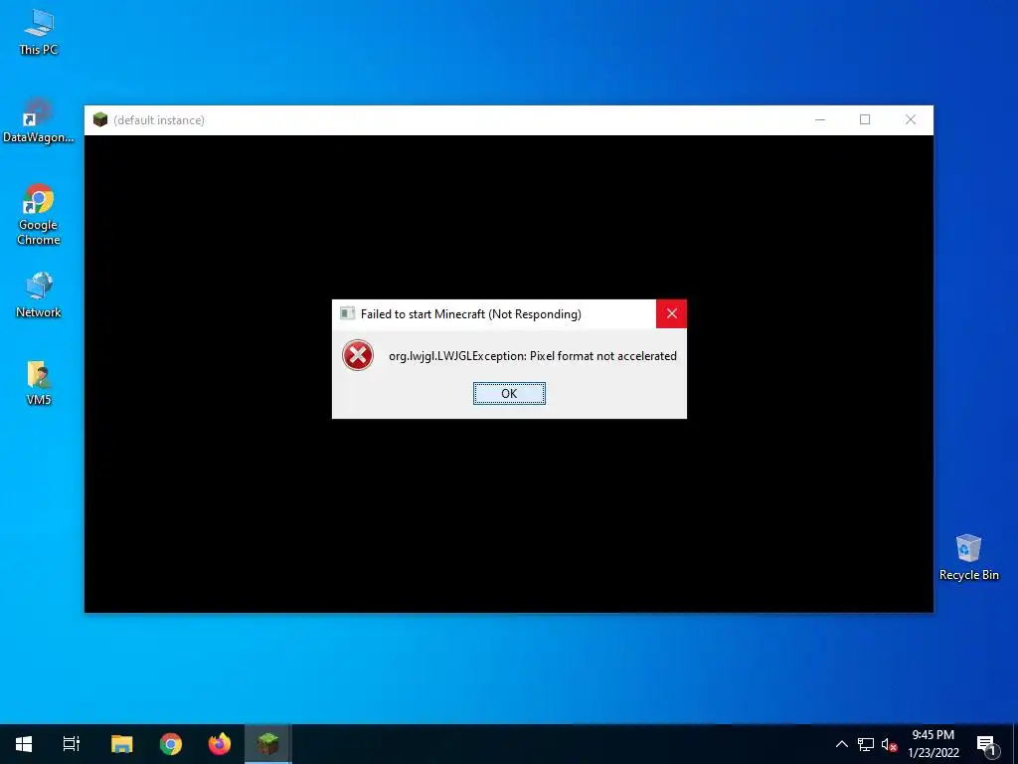Select the VM5 user folder icon
The image size is (1018, 764).
coord(39,383)
